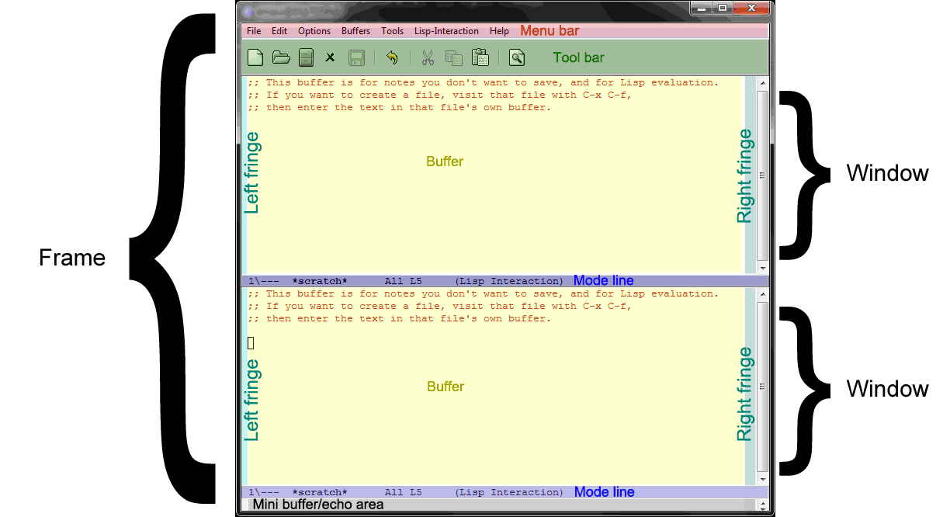Copy selection using the toolbar copy icon
950x517 pixels.
(x=453, y=57)
